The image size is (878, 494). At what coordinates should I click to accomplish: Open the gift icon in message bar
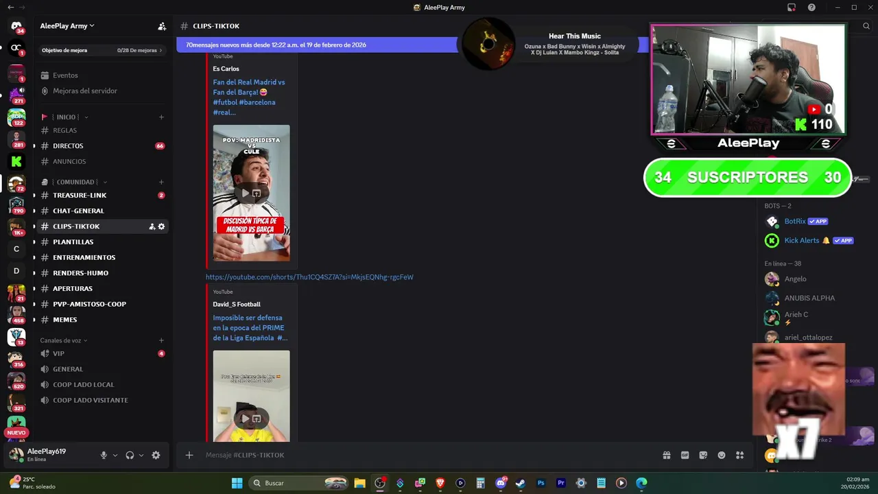click(x=666, y=455)
